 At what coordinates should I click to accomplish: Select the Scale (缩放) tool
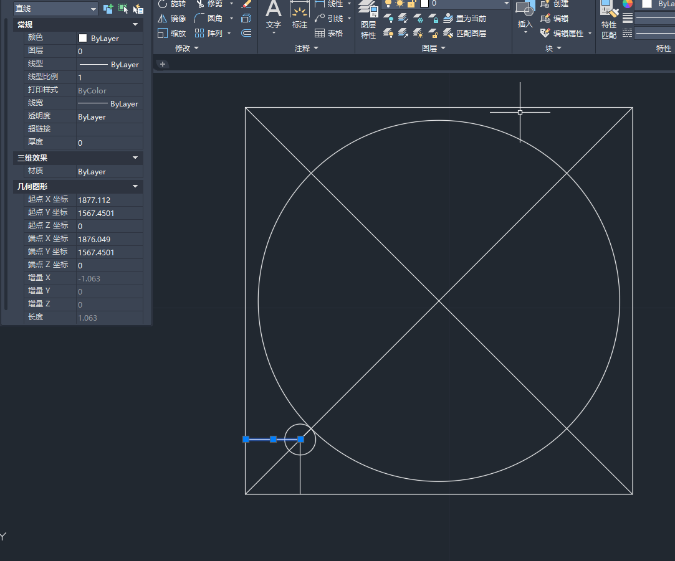point(162,33)
